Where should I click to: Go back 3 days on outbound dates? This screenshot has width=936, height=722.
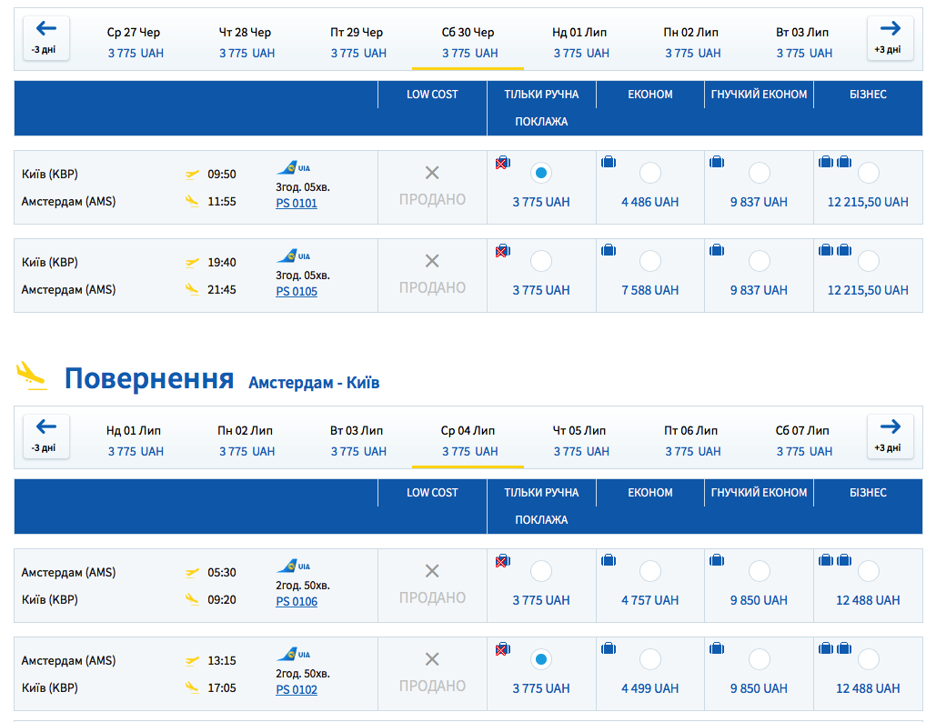click(45, 37)
